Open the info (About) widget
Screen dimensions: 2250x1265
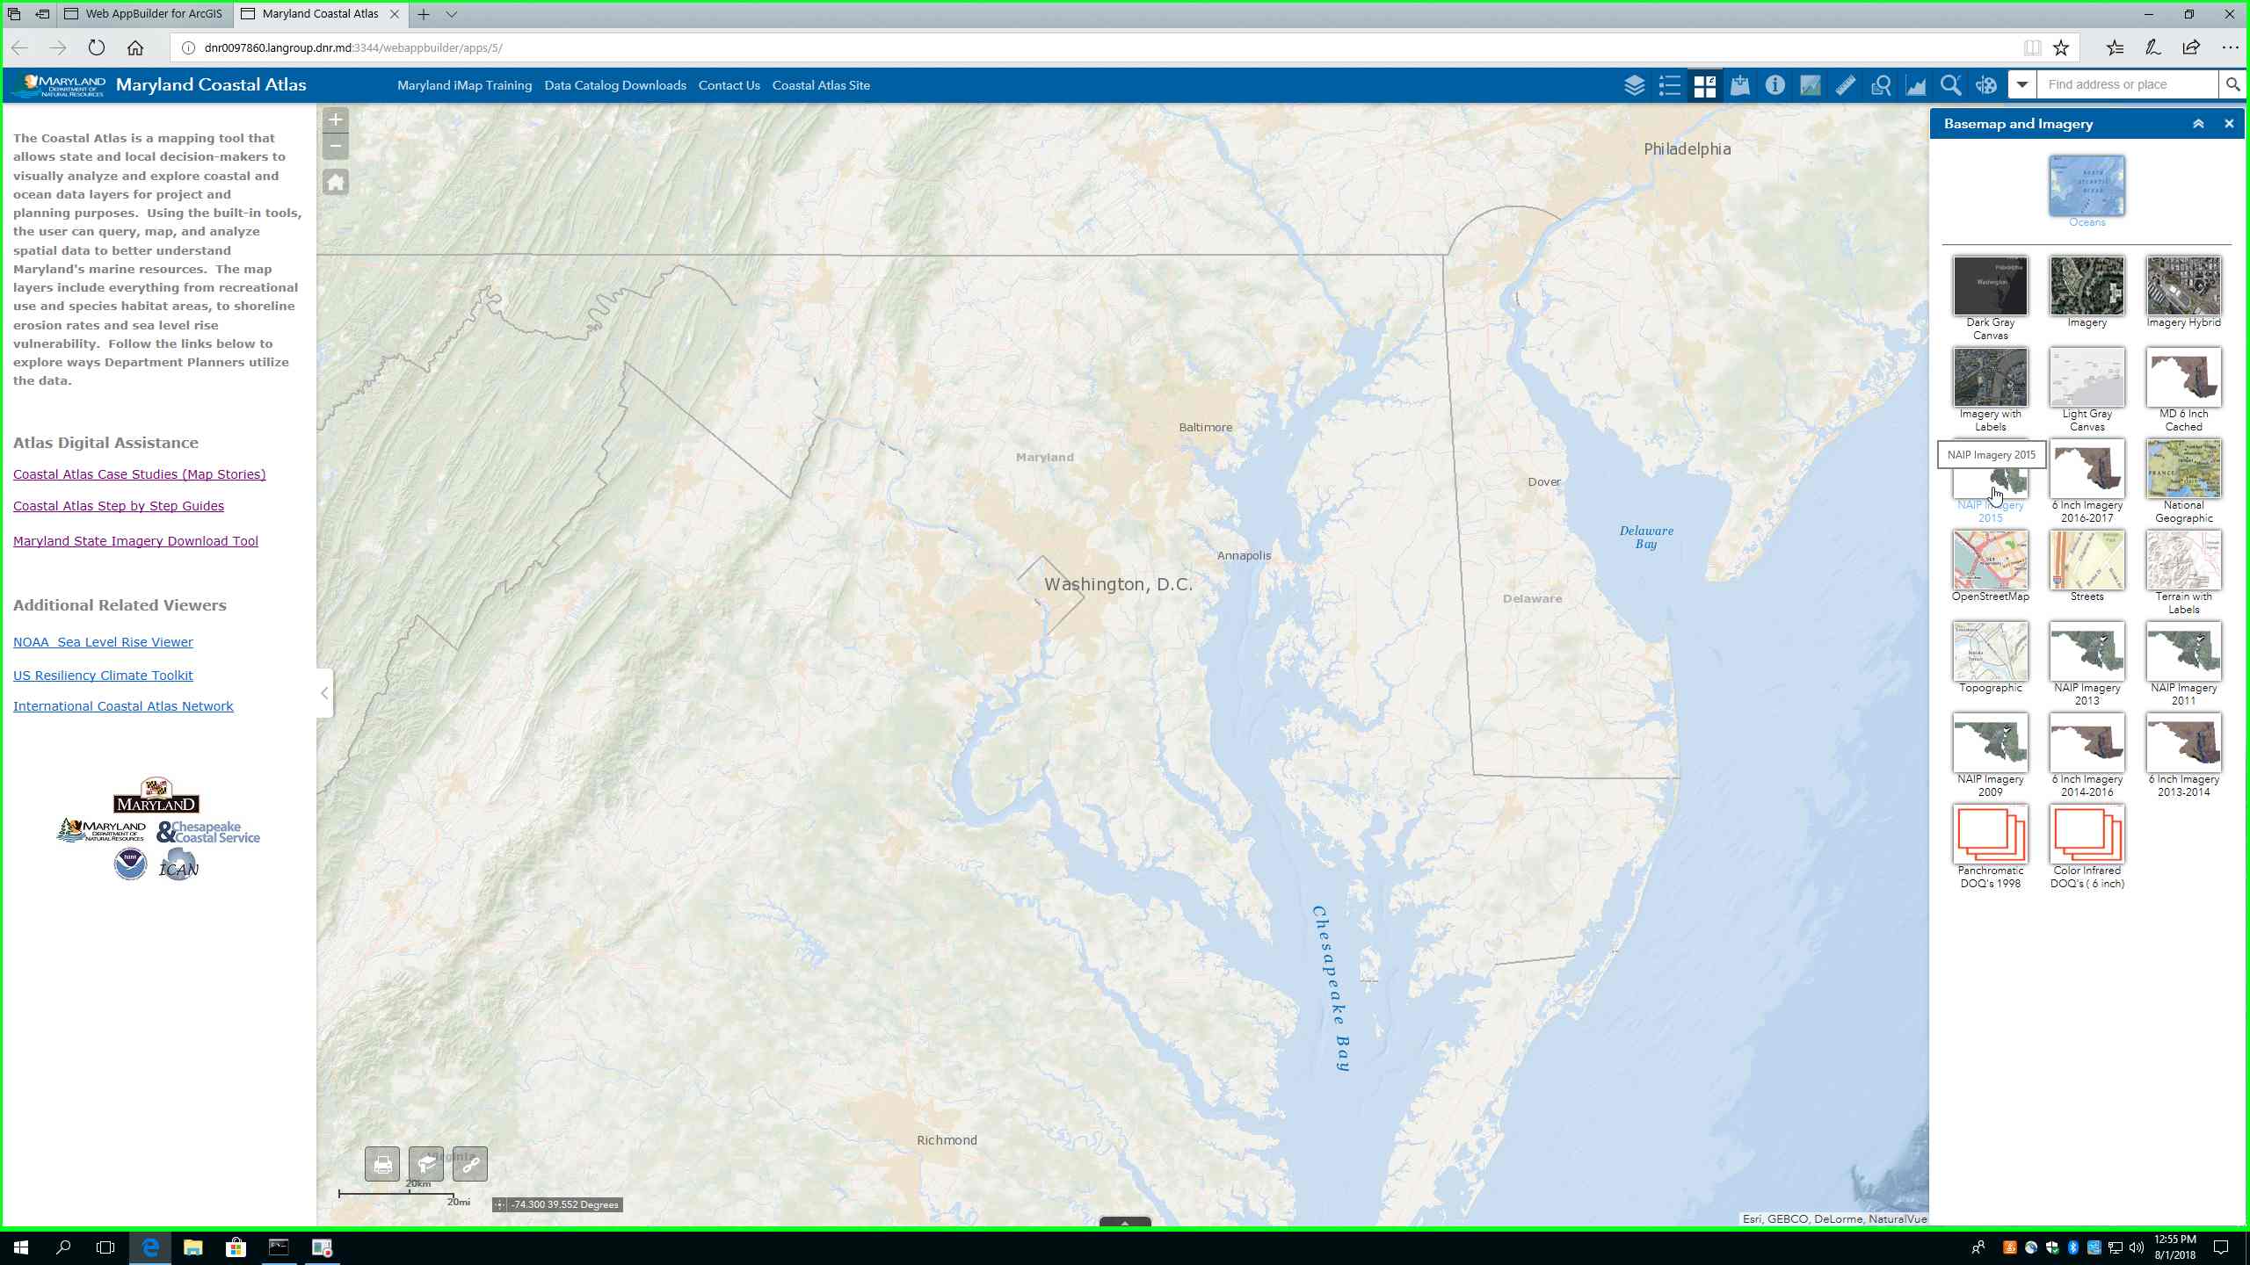pyautogui.click(x=1775, y=85)
